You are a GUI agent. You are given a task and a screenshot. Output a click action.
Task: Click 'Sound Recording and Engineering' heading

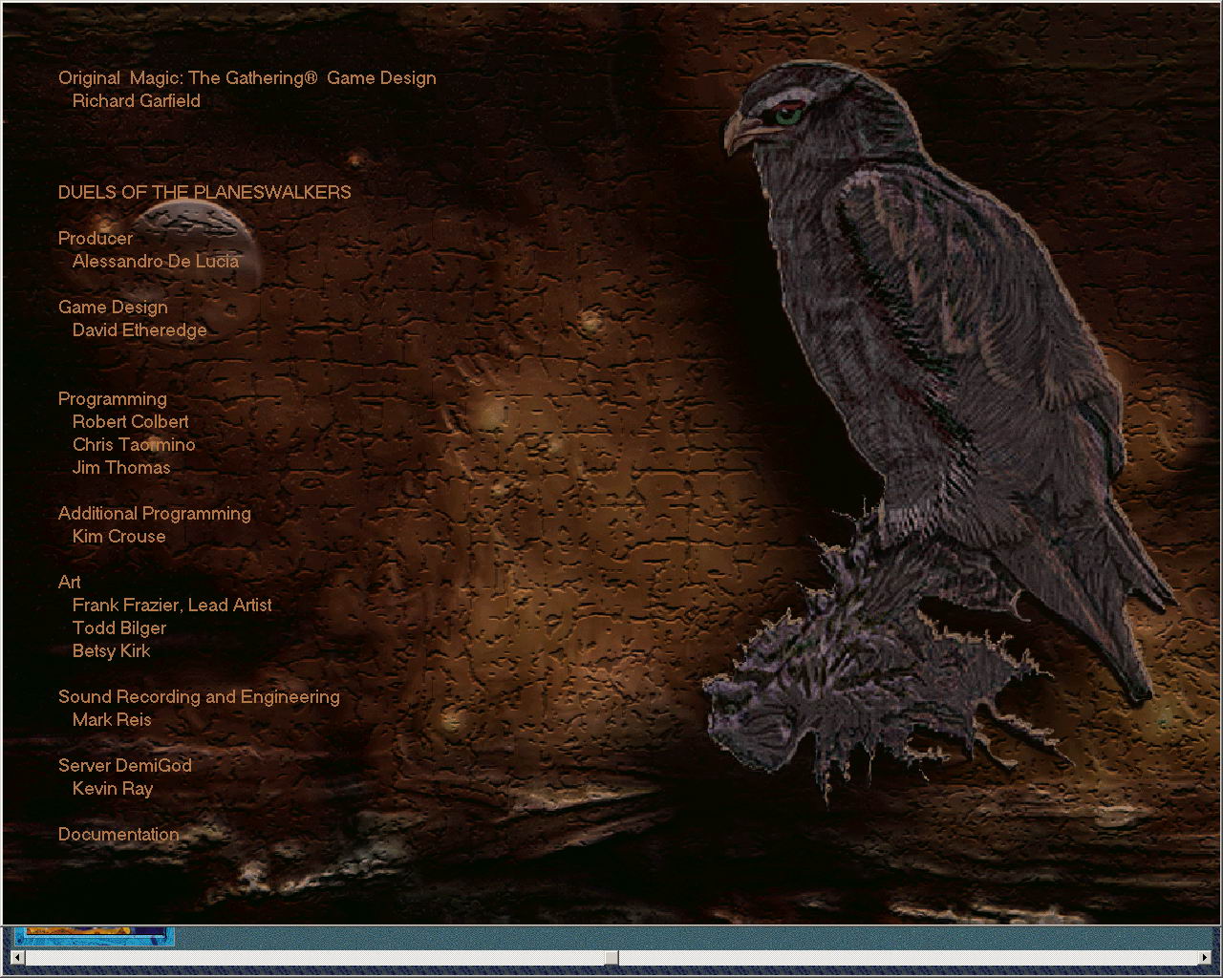[199, 697]
